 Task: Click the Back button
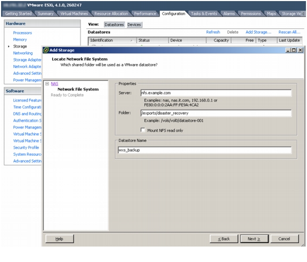(x=224, y=239)
